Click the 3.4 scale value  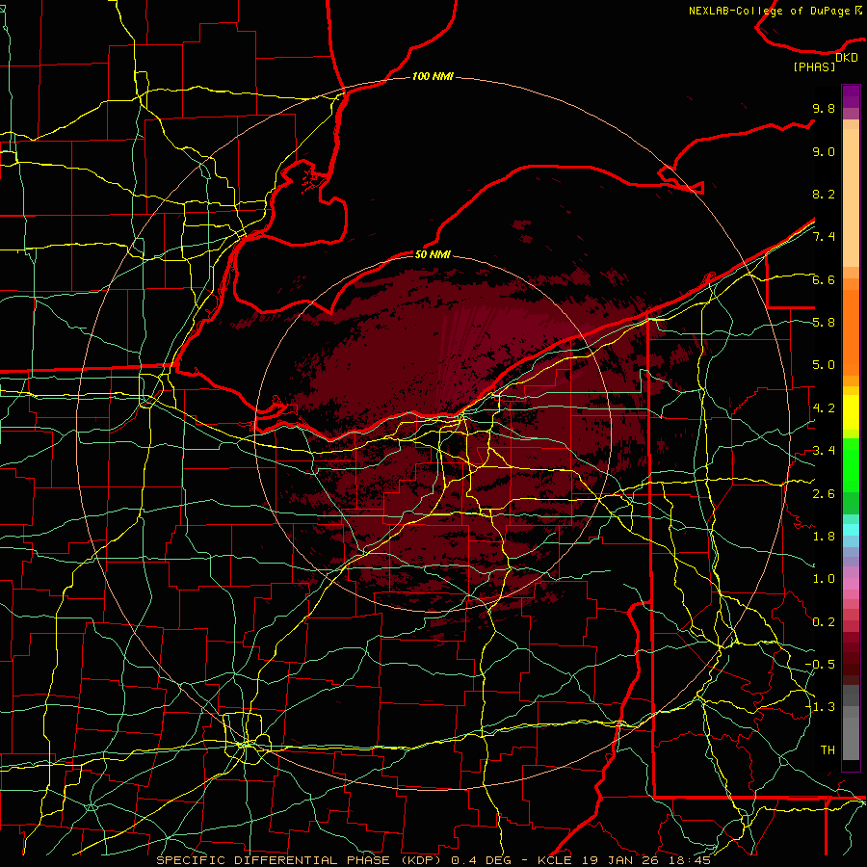[824, 451]
